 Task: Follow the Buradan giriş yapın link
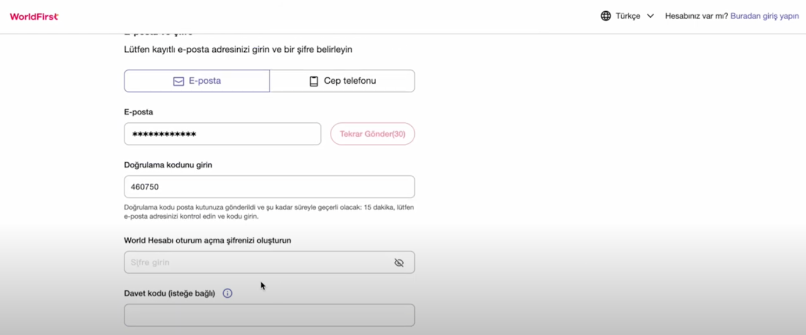click(764, 16)
